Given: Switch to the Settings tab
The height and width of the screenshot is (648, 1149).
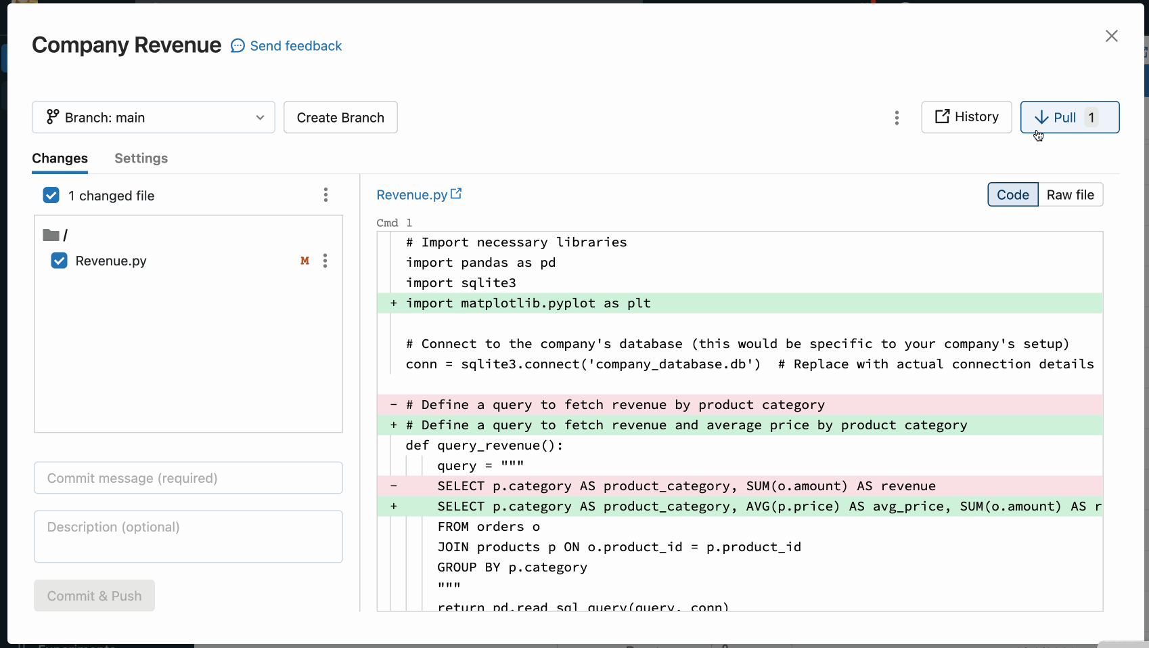Looking at the screenshot, I should 141,158.
